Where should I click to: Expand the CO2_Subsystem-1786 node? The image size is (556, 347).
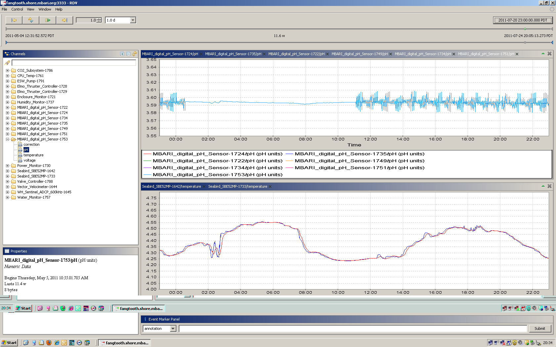tap(7, 70)
